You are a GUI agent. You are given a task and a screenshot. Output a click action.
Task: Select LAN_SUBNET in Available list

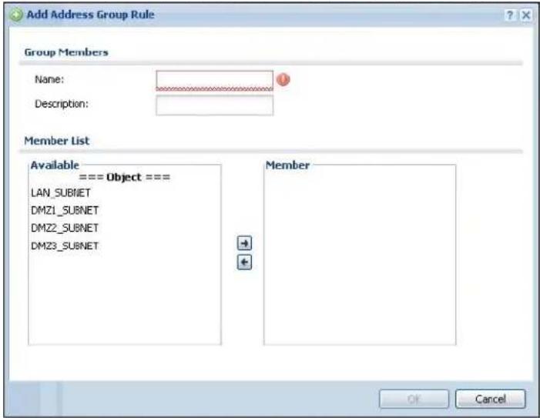point(61,192)
